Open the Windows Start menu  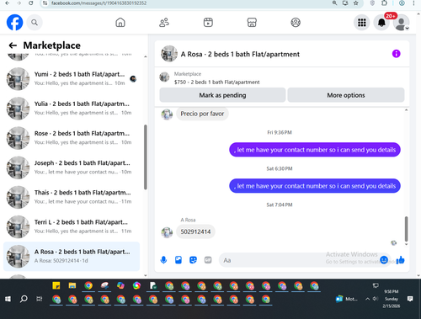pyautogui.click(x=8, y=299)
